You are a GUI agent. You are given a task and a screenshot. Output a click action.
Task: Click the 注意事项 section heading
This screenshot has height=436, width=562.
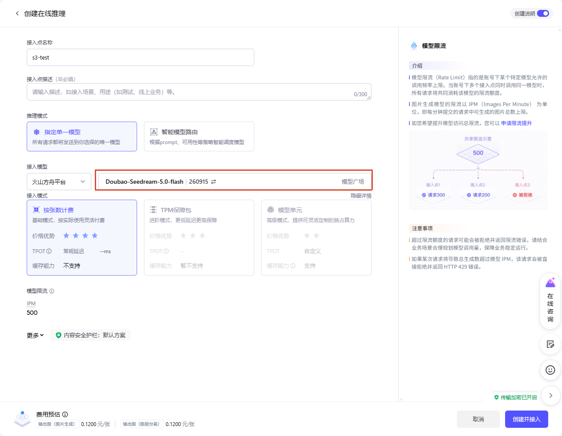tap(422, 229)
